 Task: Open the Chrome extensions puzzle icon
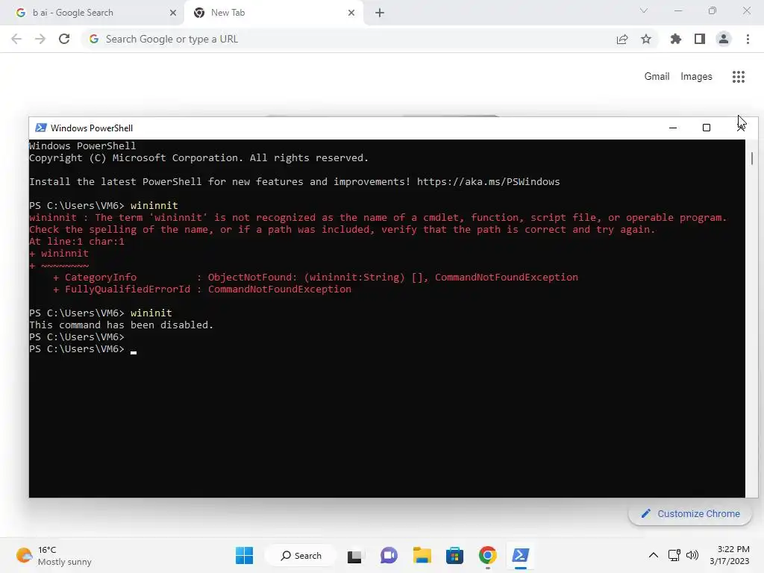tap(675, 39)
